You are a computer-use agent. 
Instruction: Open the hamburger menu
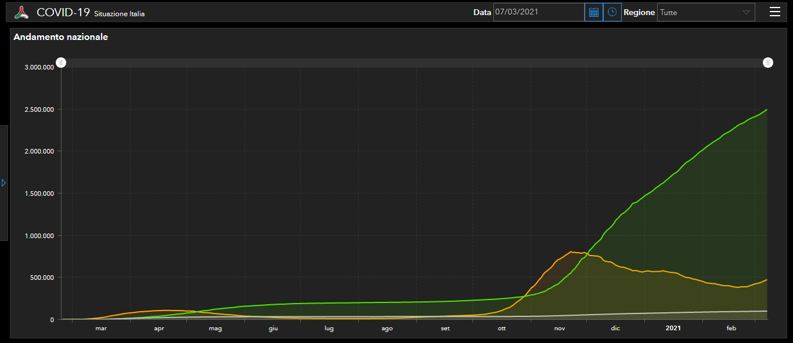[x=774, y=12]
